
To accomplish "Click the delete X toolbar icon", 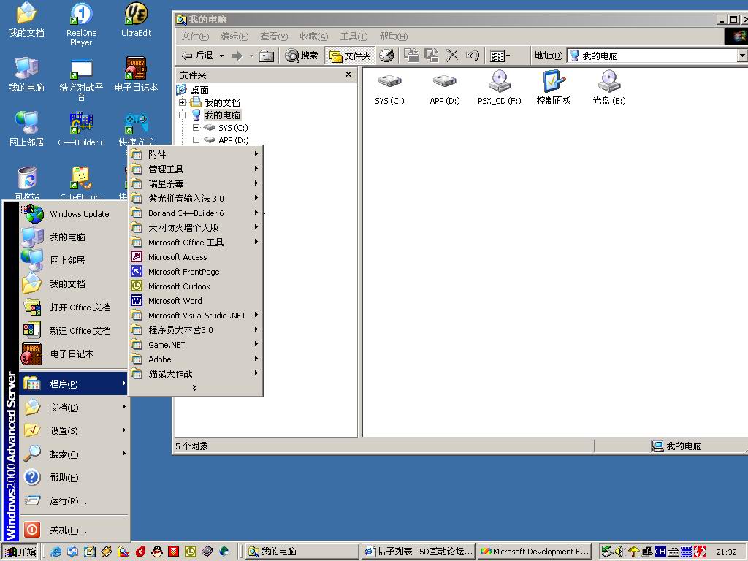I will (x=451, y=56).
